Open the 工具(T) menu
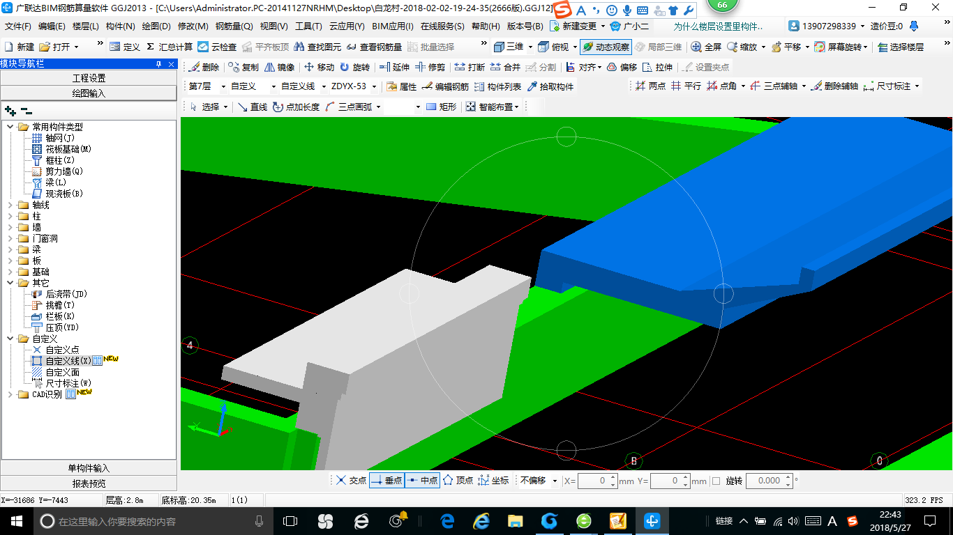953x535 pixels. (308, 26)
